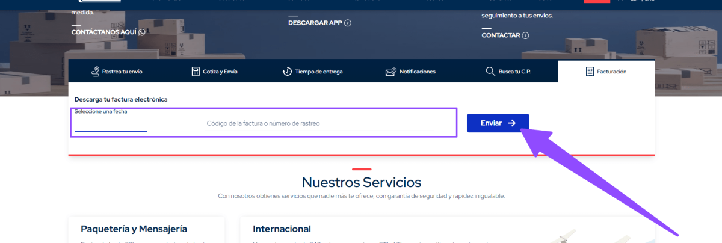The image size is (722, 243).
Task: Click the map pin icon for Rastrea tu envío
Action: 94,72
